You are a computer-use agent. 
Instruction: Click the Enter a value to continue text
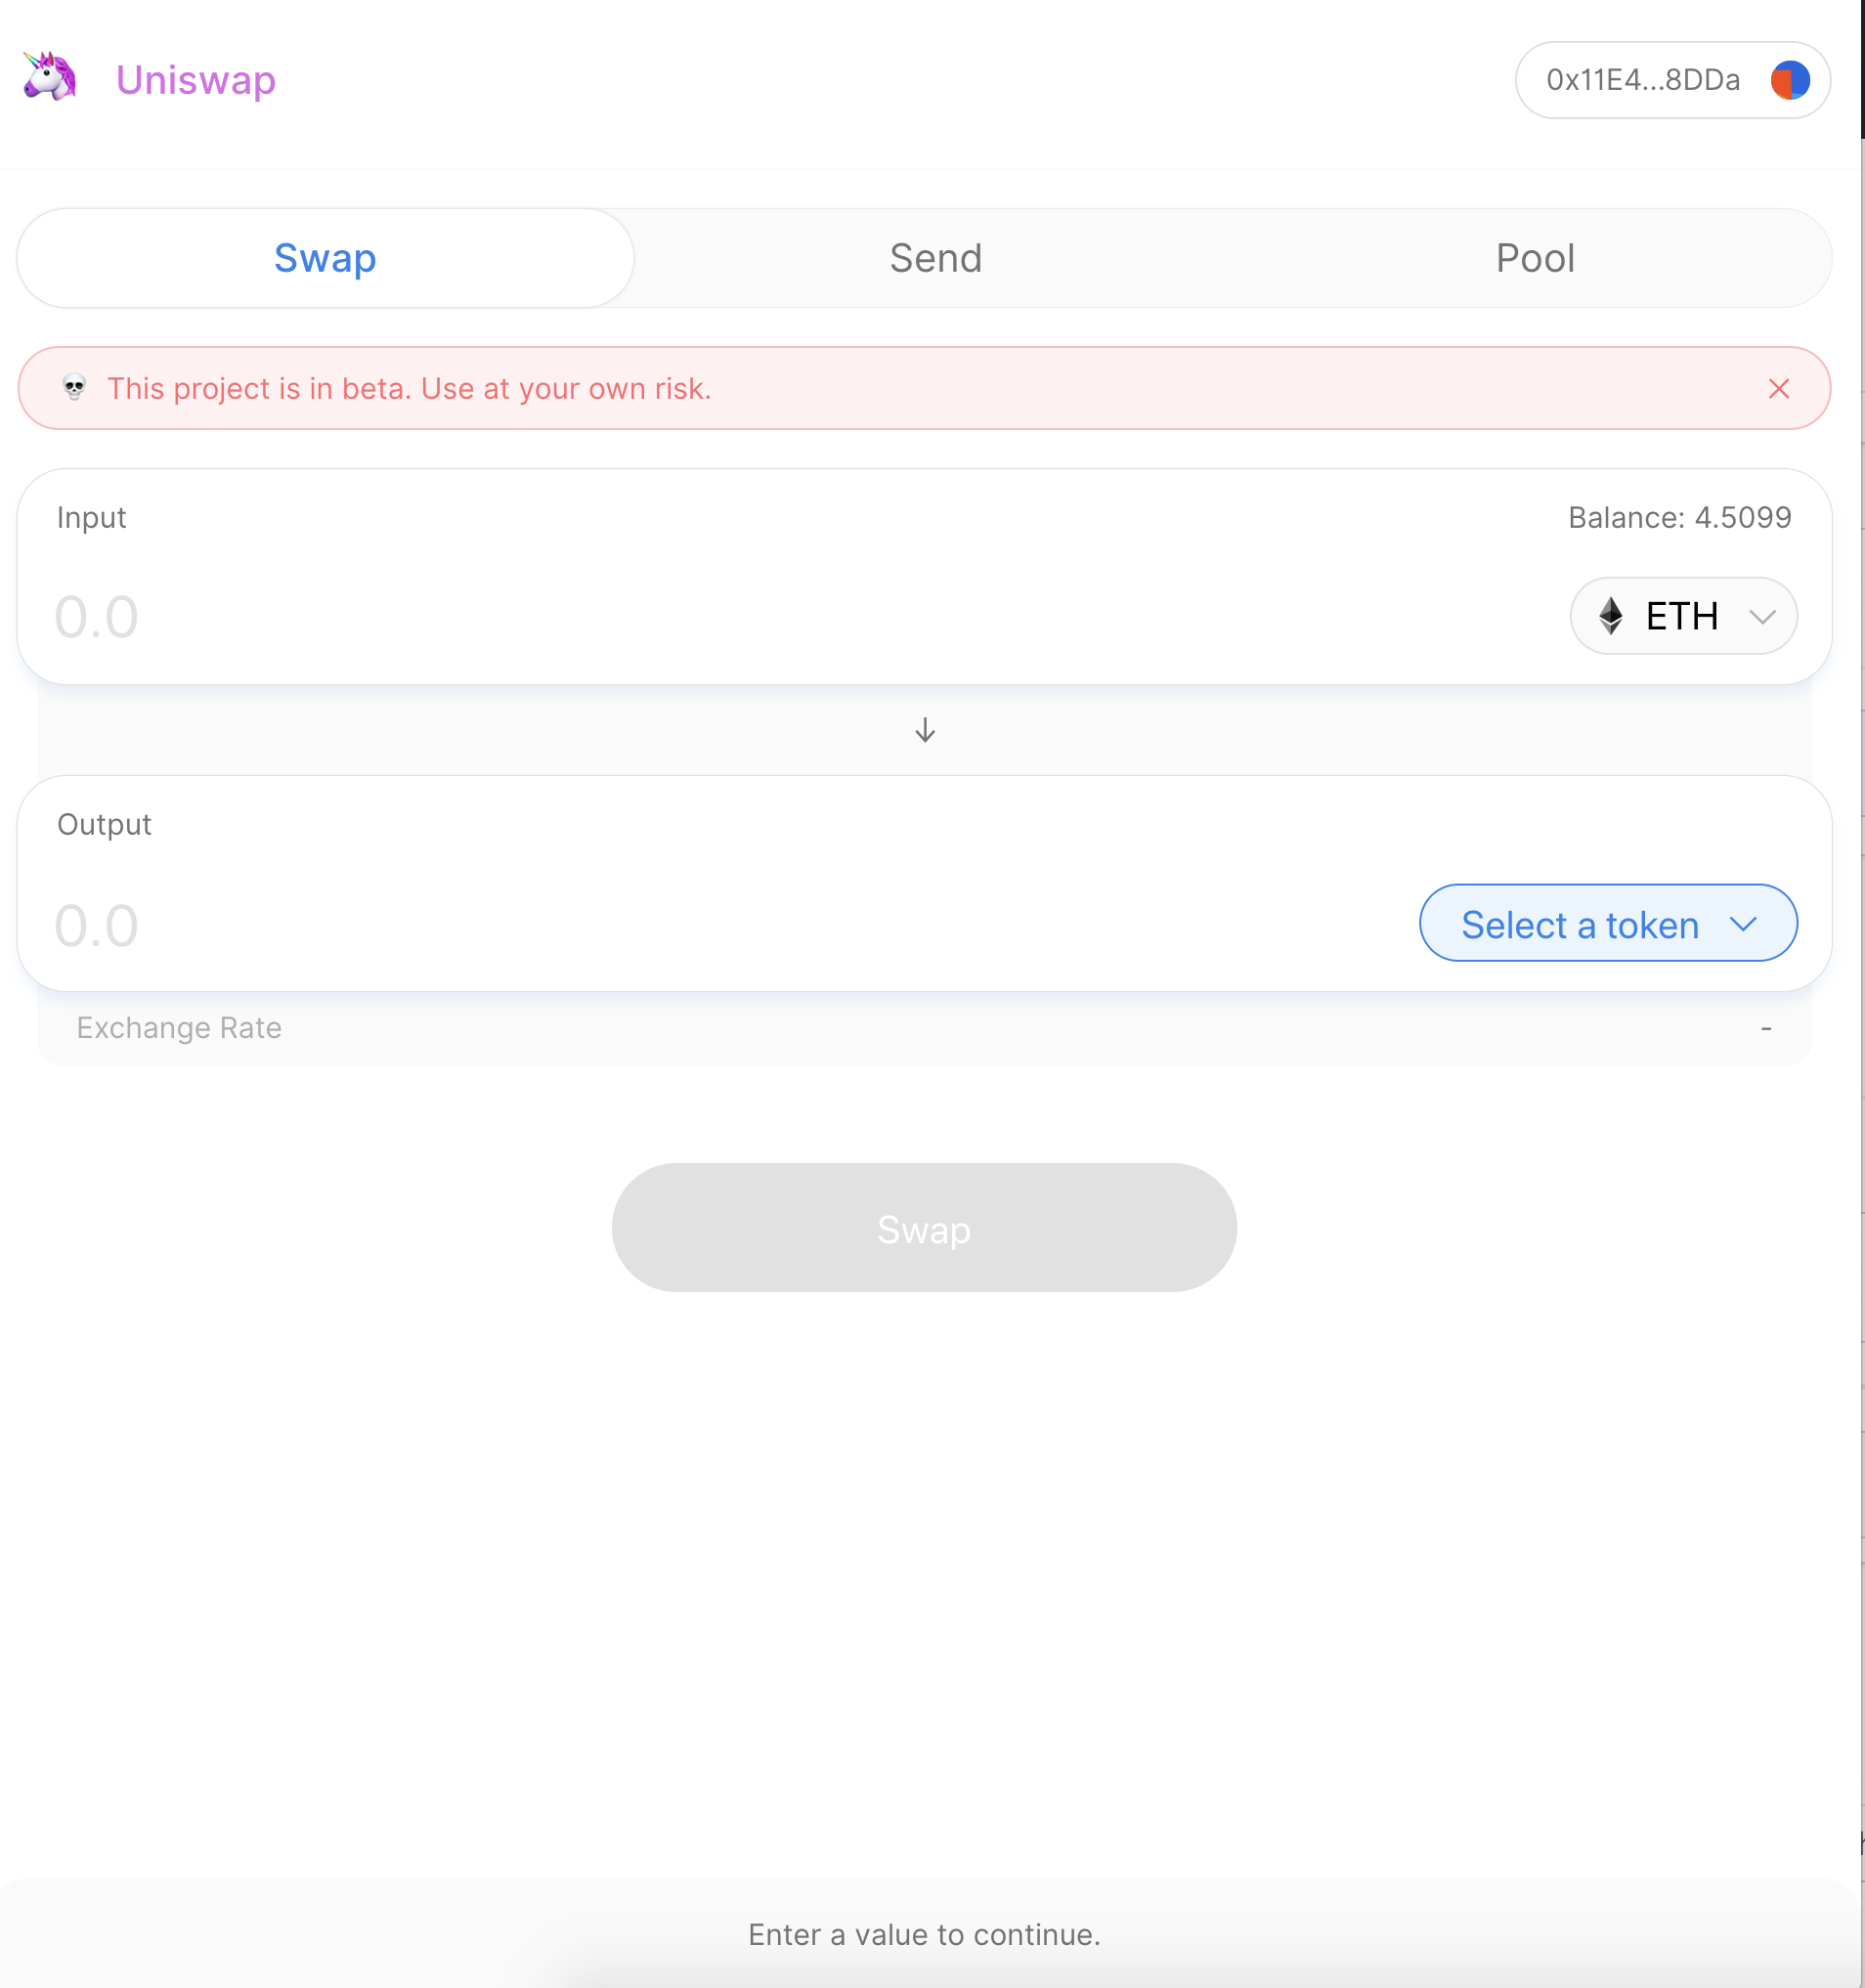click(x=923, y=1934)
